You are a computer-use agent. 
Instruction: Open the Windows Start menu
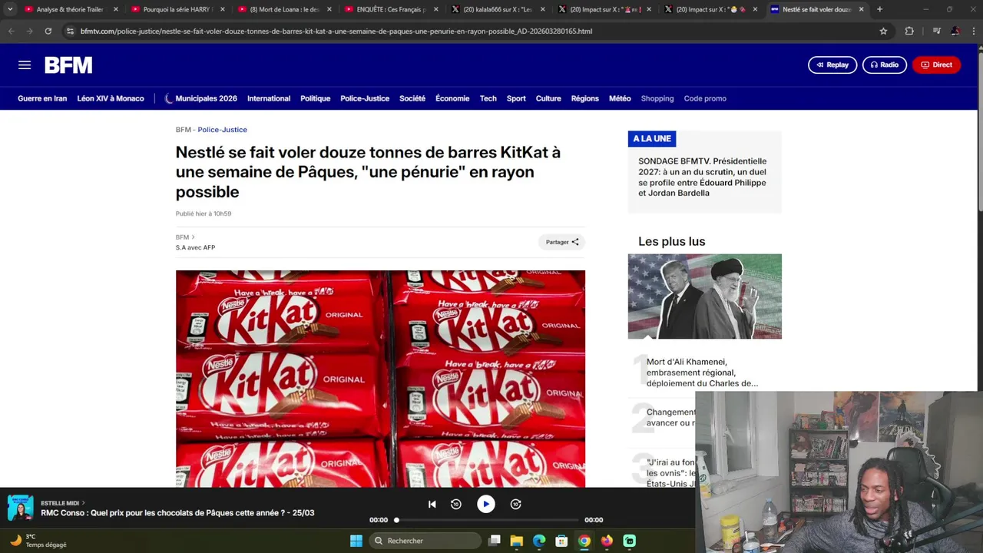[x=356, y=541]
